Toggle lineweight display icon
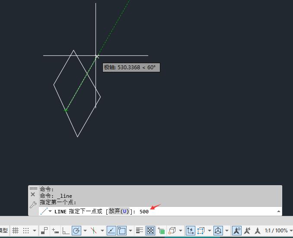The height and width of the screenshot is (238, 293). (x=140, y=231)
